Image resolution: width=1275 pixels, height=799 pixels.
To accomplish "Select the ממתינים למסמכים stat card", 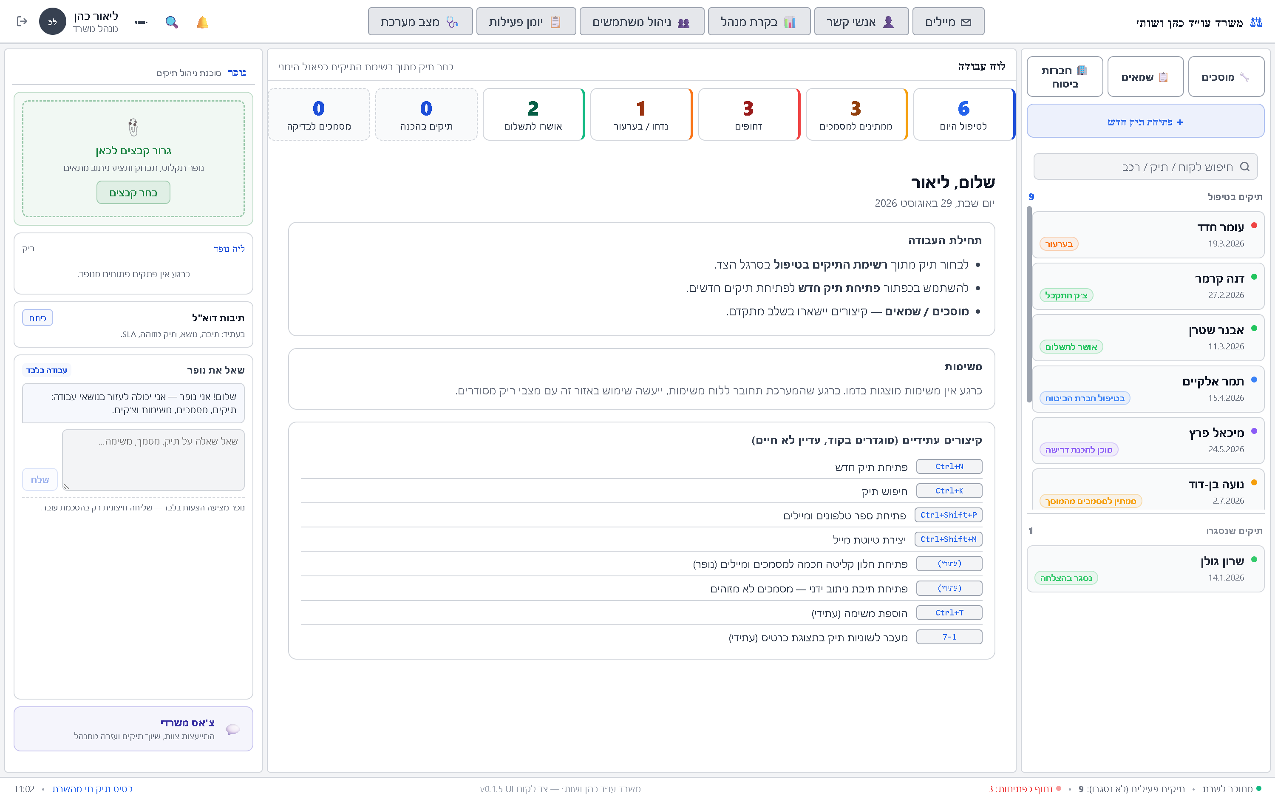I will [x=856, y=114].
